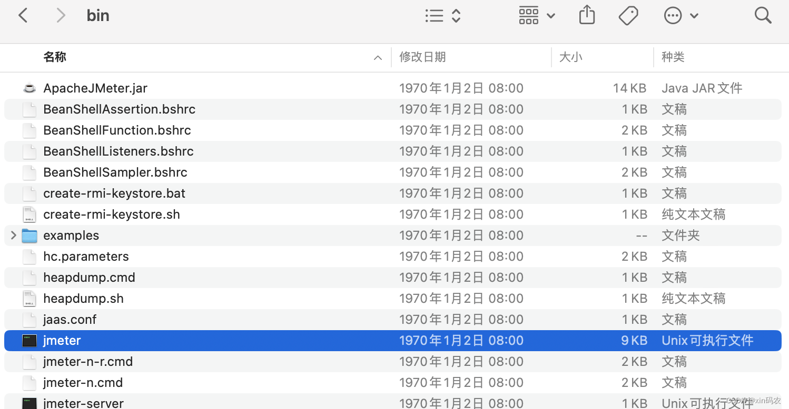Select the 种类 column header
789x409 pixels.
(x=673, y=57)
